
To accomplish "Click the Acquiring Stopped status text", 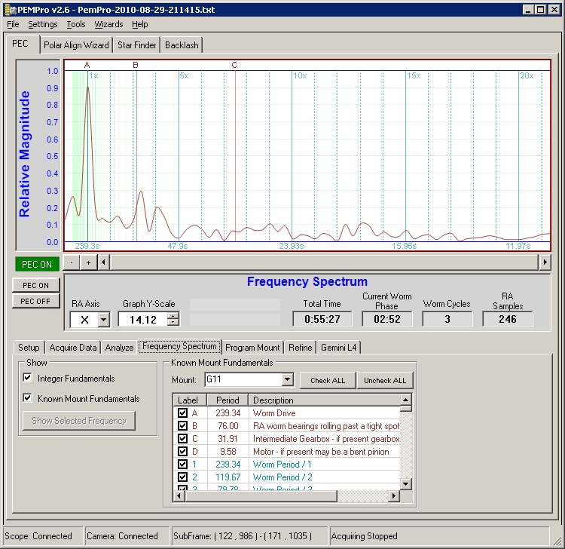I will coord(364,536).
